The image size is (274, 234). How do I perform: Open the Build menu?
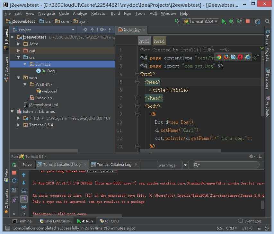(x=115, y=14)
